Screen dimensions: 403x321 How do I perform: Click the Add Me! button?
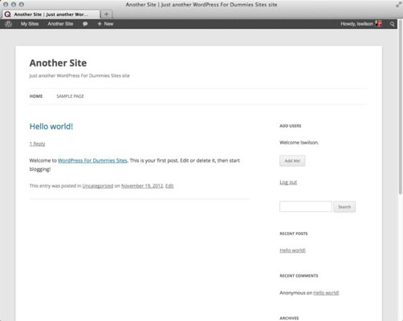[292, 160]
